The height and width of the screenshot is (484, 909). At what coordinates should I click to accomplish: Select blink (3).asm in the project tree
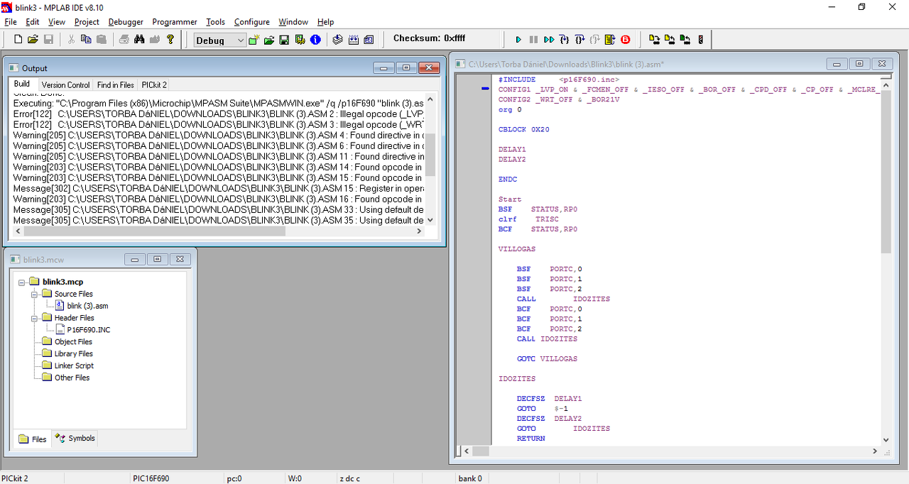87,306
